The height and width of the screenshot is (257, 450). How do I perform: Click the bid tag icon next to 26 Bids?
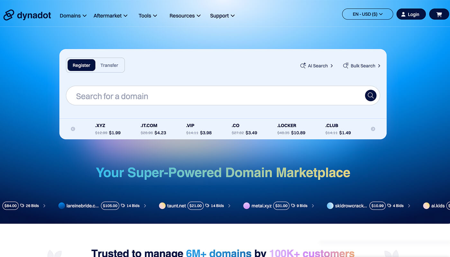point(22,206)
